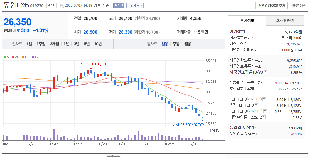Click the current price 26,350
The height and width of the screenshot is (158, 310).
point(18,22)
